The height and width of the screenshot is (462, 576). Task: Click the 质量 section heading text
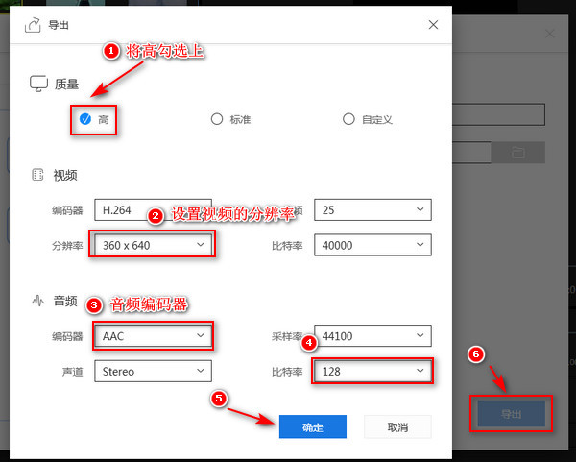[x=66, y=84]
